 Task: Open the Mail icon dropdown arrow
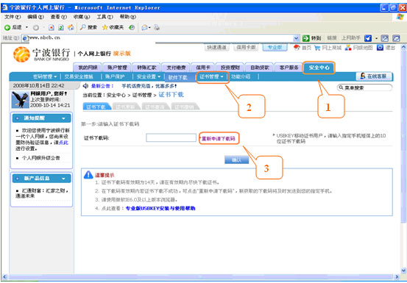149,28
